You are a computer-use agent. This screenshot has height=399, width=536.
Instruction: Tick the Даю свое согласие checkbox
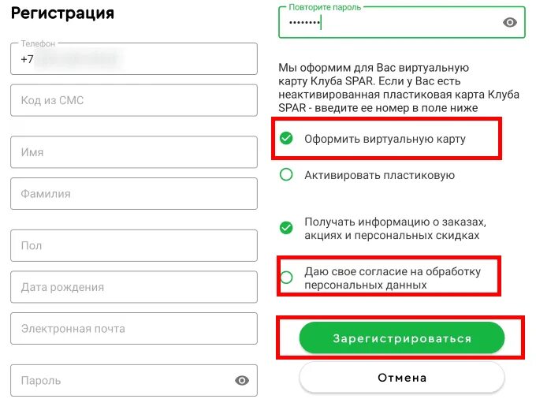pos(286,278)
